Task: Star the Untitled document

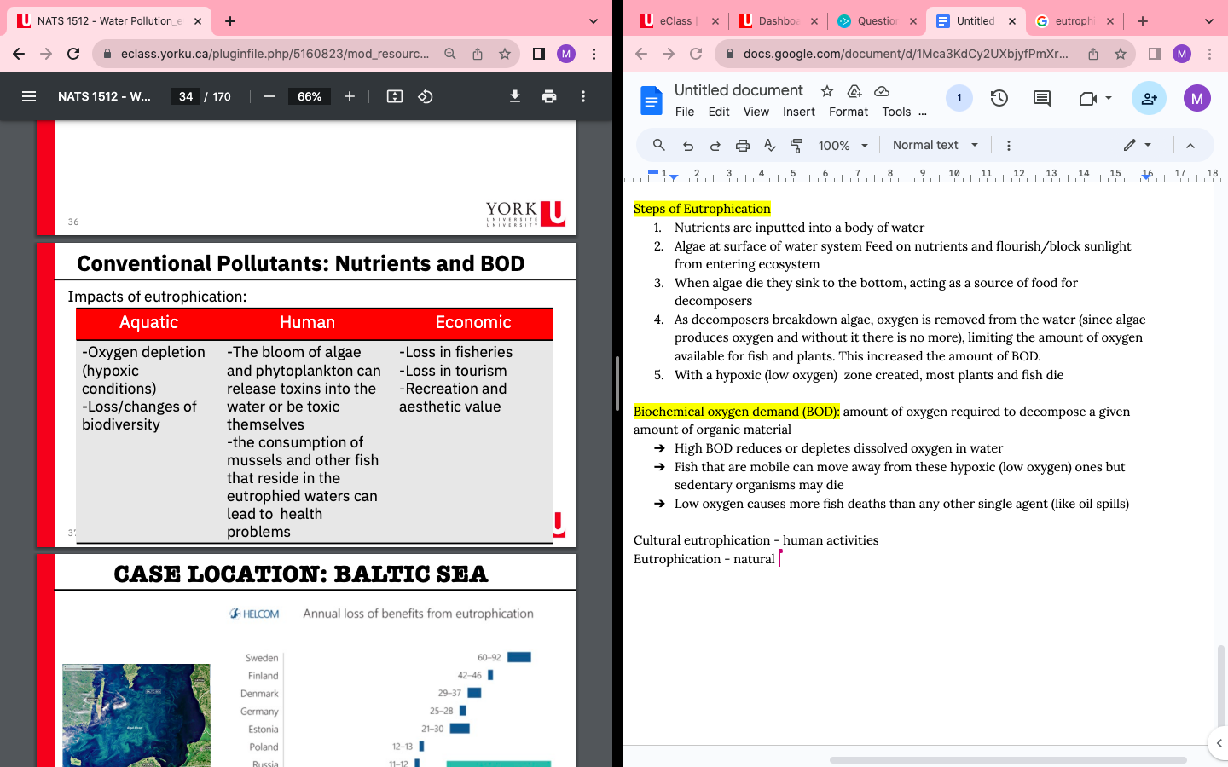Action: [x=826, y=91]
